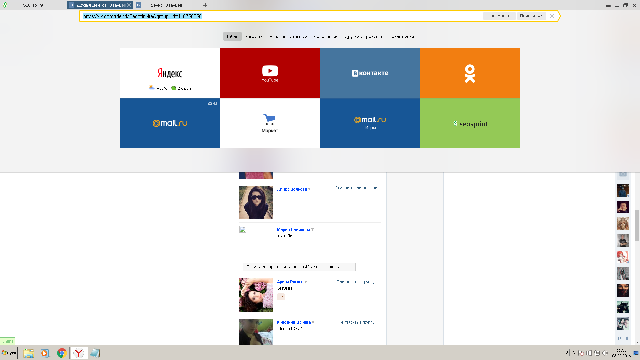Click the Windows media player taskbar icon
This screenshot has width=640, height=360.
pos(45,353)
